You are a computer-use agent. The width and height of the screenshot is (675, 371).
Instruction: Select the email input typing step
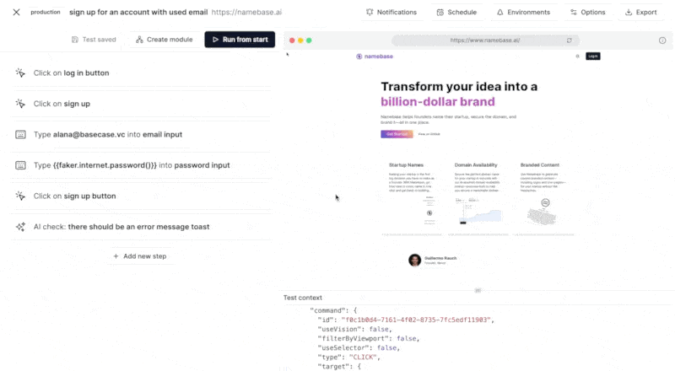141,134
